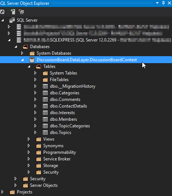Click the Views folder icon
The image size is (172, 196).
pos(39,139)
